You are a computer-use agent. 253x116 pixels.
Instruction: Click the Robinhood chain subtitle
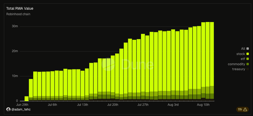coord(18,14)
